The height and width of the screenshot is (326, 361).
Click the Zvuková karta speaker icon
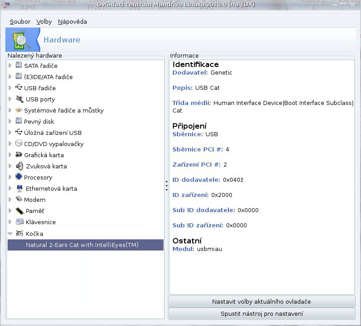click(20, 166)
